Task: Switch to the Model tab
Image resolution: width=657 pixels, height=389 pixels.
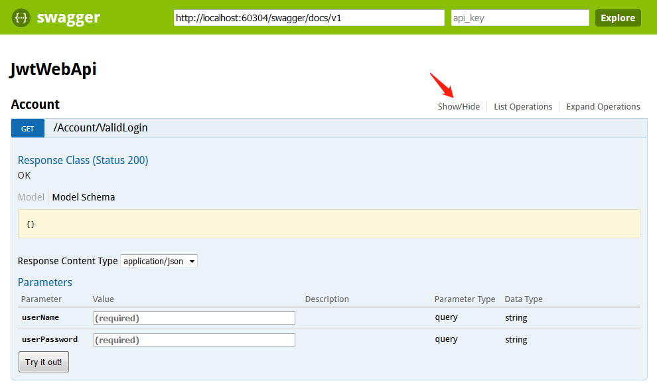Action: 31,197
